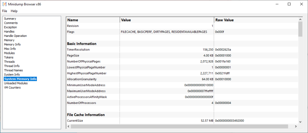308x133 pixels.
Task: Open the Misc Info section
Action: point(10,49)
